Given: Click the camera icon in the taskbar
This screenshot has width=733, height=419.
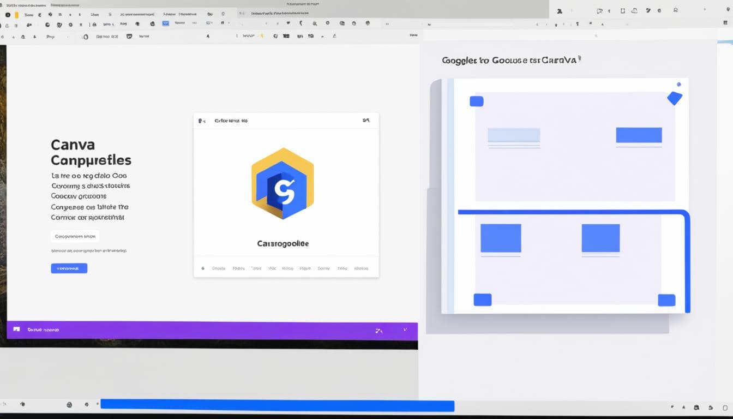Looking at the screenshot, I should click(70, 405).
